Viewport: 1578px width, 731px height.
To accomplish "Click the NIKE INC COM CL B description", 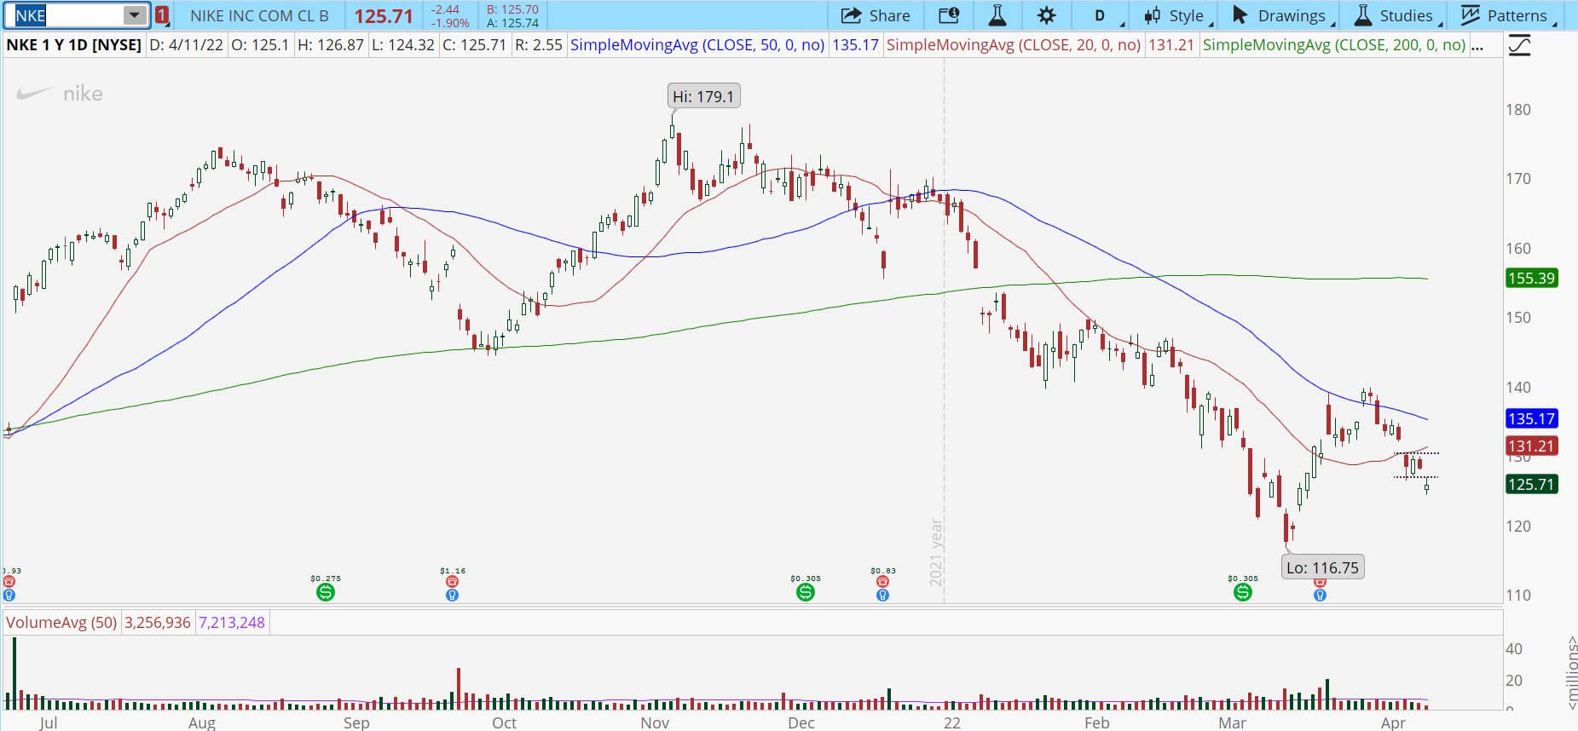I will (x=259, y=15).
